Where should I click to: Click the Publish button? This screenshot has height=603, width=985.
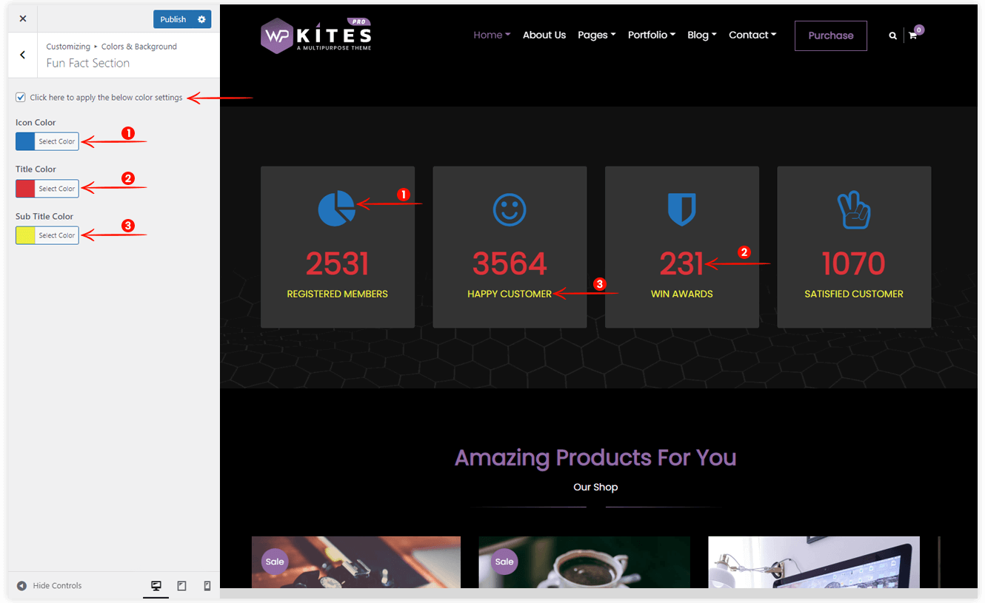tap(173, 19)
